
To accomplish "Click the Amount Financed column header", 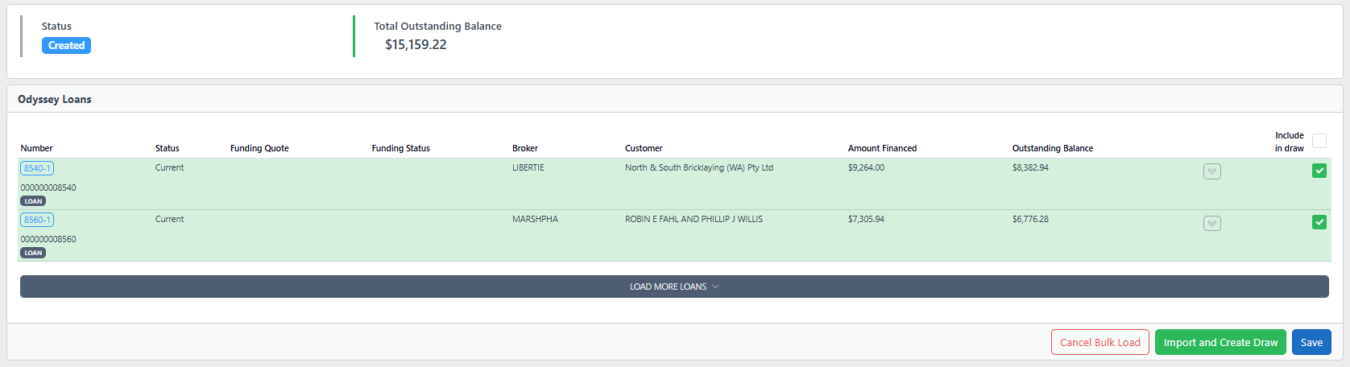I will coord(882,148).
